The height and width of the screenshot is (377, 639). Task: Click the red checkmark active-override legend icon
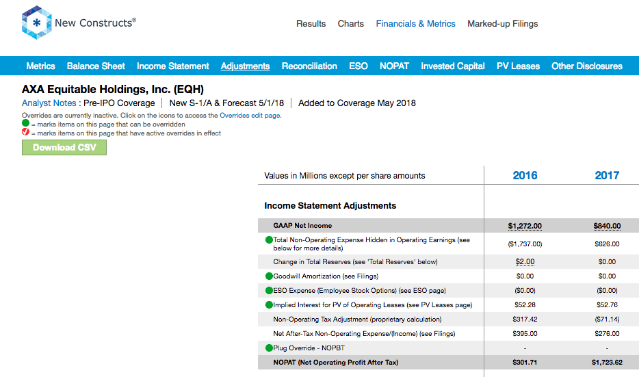click(x=26, y=131)
